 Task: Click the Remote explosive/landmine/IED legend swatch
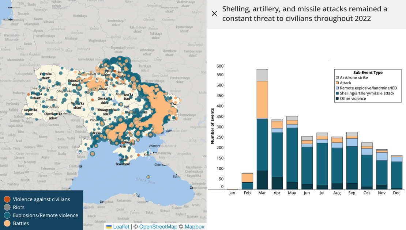[x=337, y=88]
